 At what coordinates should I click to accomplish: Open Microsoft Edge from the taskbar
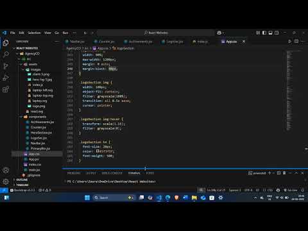tap(167, 198)
